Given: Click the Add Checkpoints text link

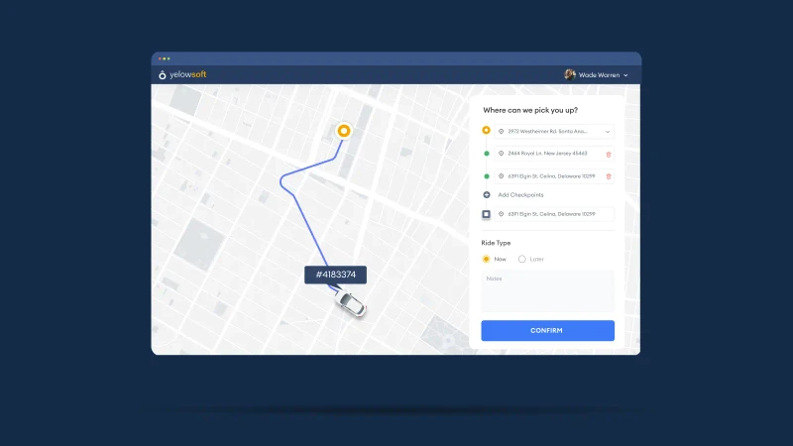Looking at the screenshot, I should click(x=520, y=195).
